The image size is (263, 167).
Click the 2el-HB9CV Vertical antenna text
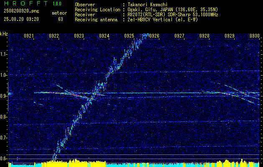click(x=163, y=20)
